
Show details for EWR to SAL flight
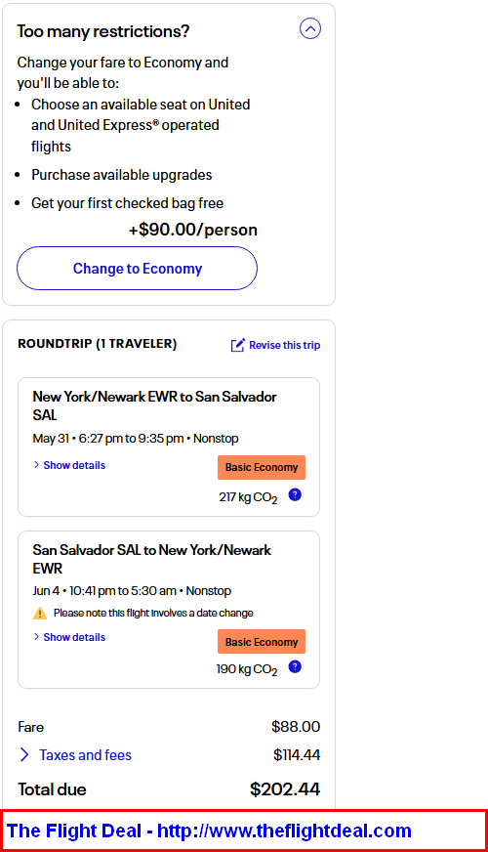tap(74, 465)
